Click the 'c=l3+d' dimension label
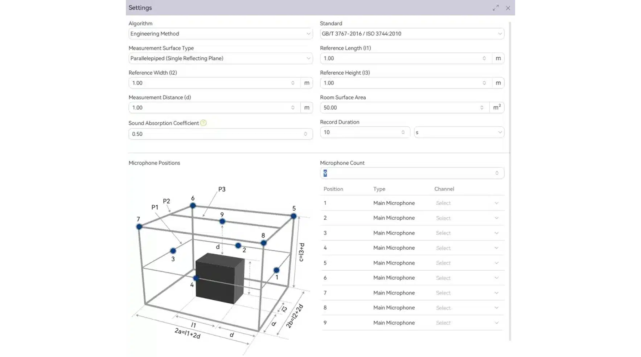Viewport: 641px width, 357px height. click(301, 252)
